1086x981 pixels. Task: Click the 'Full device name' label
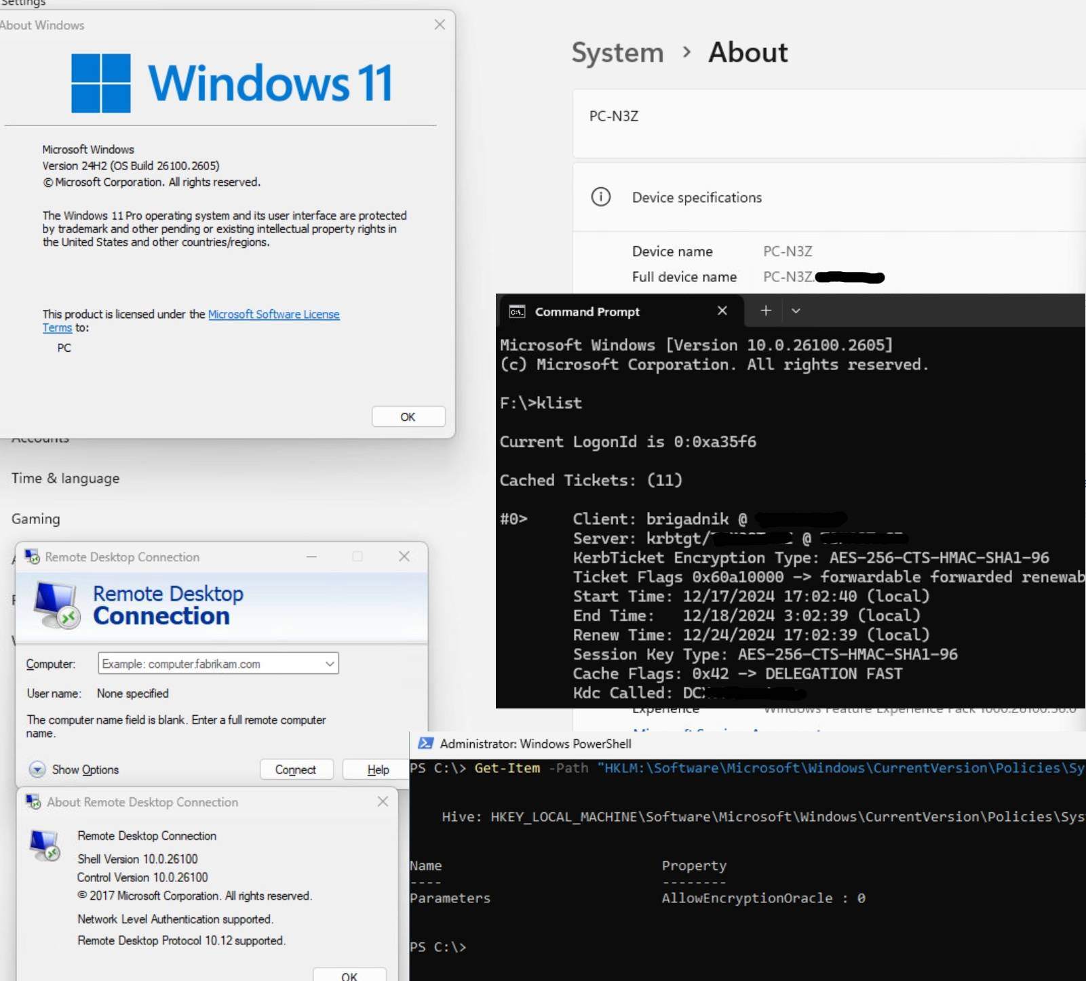coord(684,277)
